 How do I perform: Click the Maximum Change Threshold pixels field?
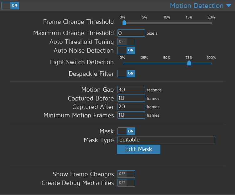(131, 33)
